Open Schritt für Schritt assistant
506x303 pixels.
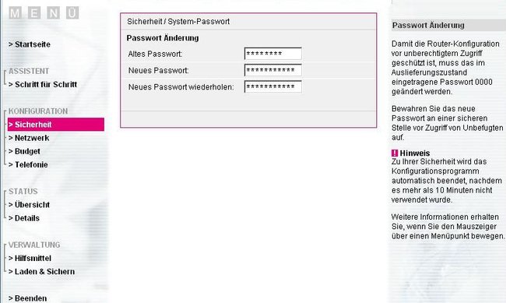pos(43,84)
